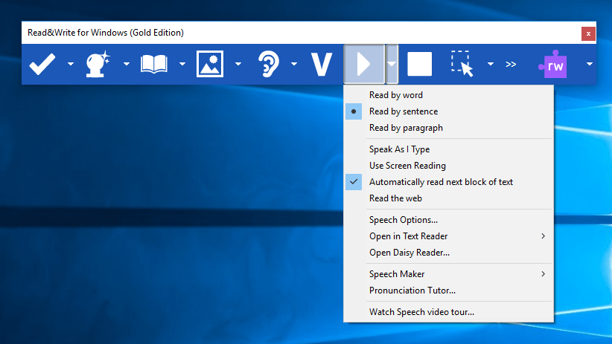Screen dimensions: 612x344
Task: Open the picture dictionary image icon
Action: coord(210,64)
